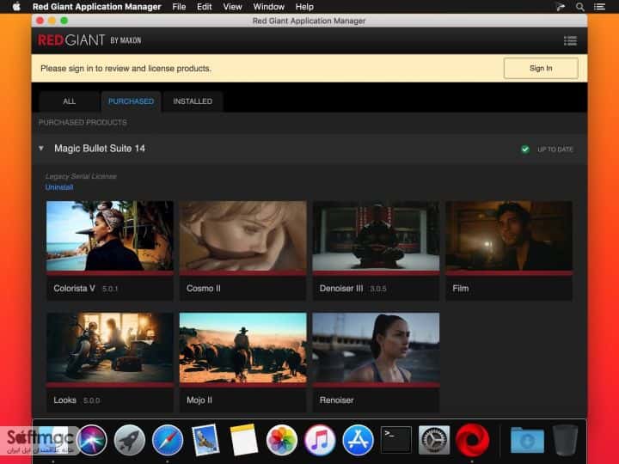The image size is (619, 464).
Task: Open System Preferences gear in dock
Action: (434, 440)
